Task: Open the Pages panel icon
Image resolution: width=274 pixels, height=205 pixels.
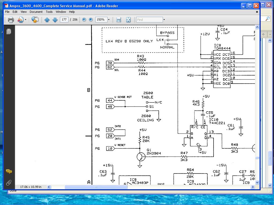Action: [9, 31]
